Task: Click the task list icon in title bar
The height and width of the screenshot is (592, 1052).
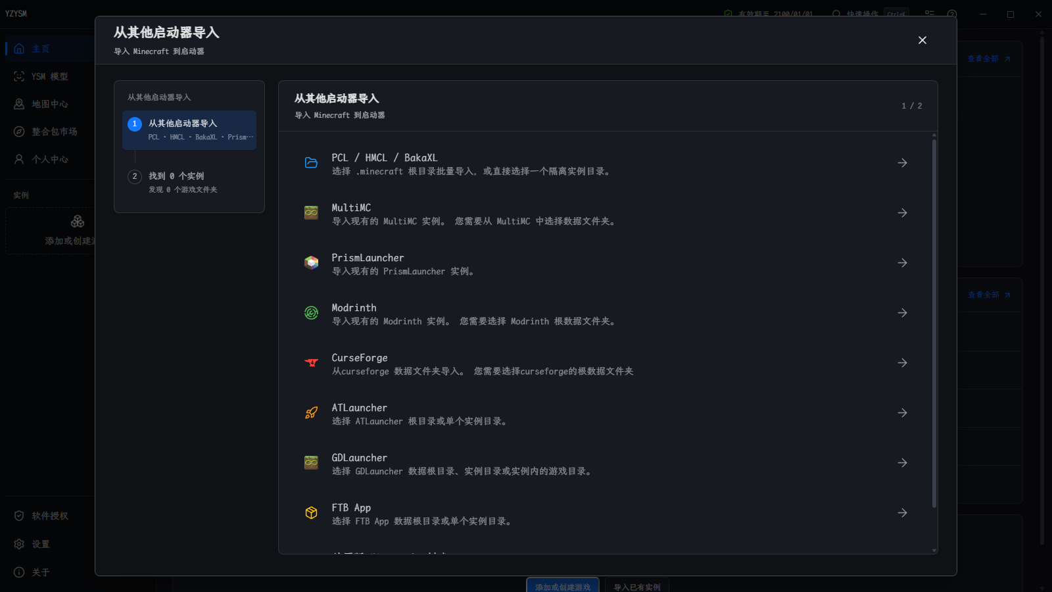Action: [930, 14]
